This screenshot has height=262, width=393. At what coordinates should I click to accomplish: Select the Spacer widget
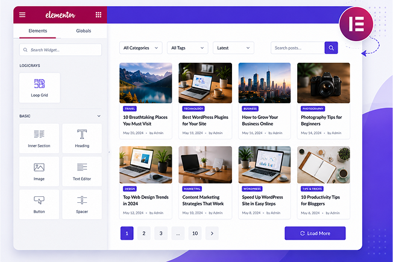click(82, 204)
